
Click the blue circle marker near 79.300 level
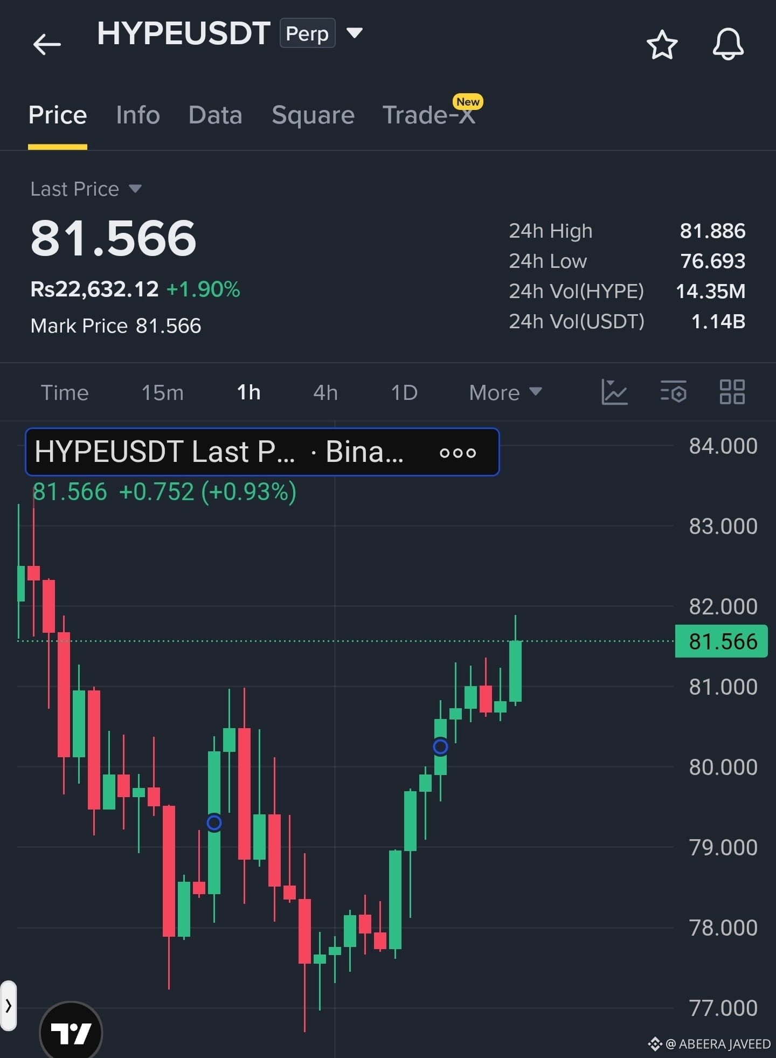(x=214, y=822)
